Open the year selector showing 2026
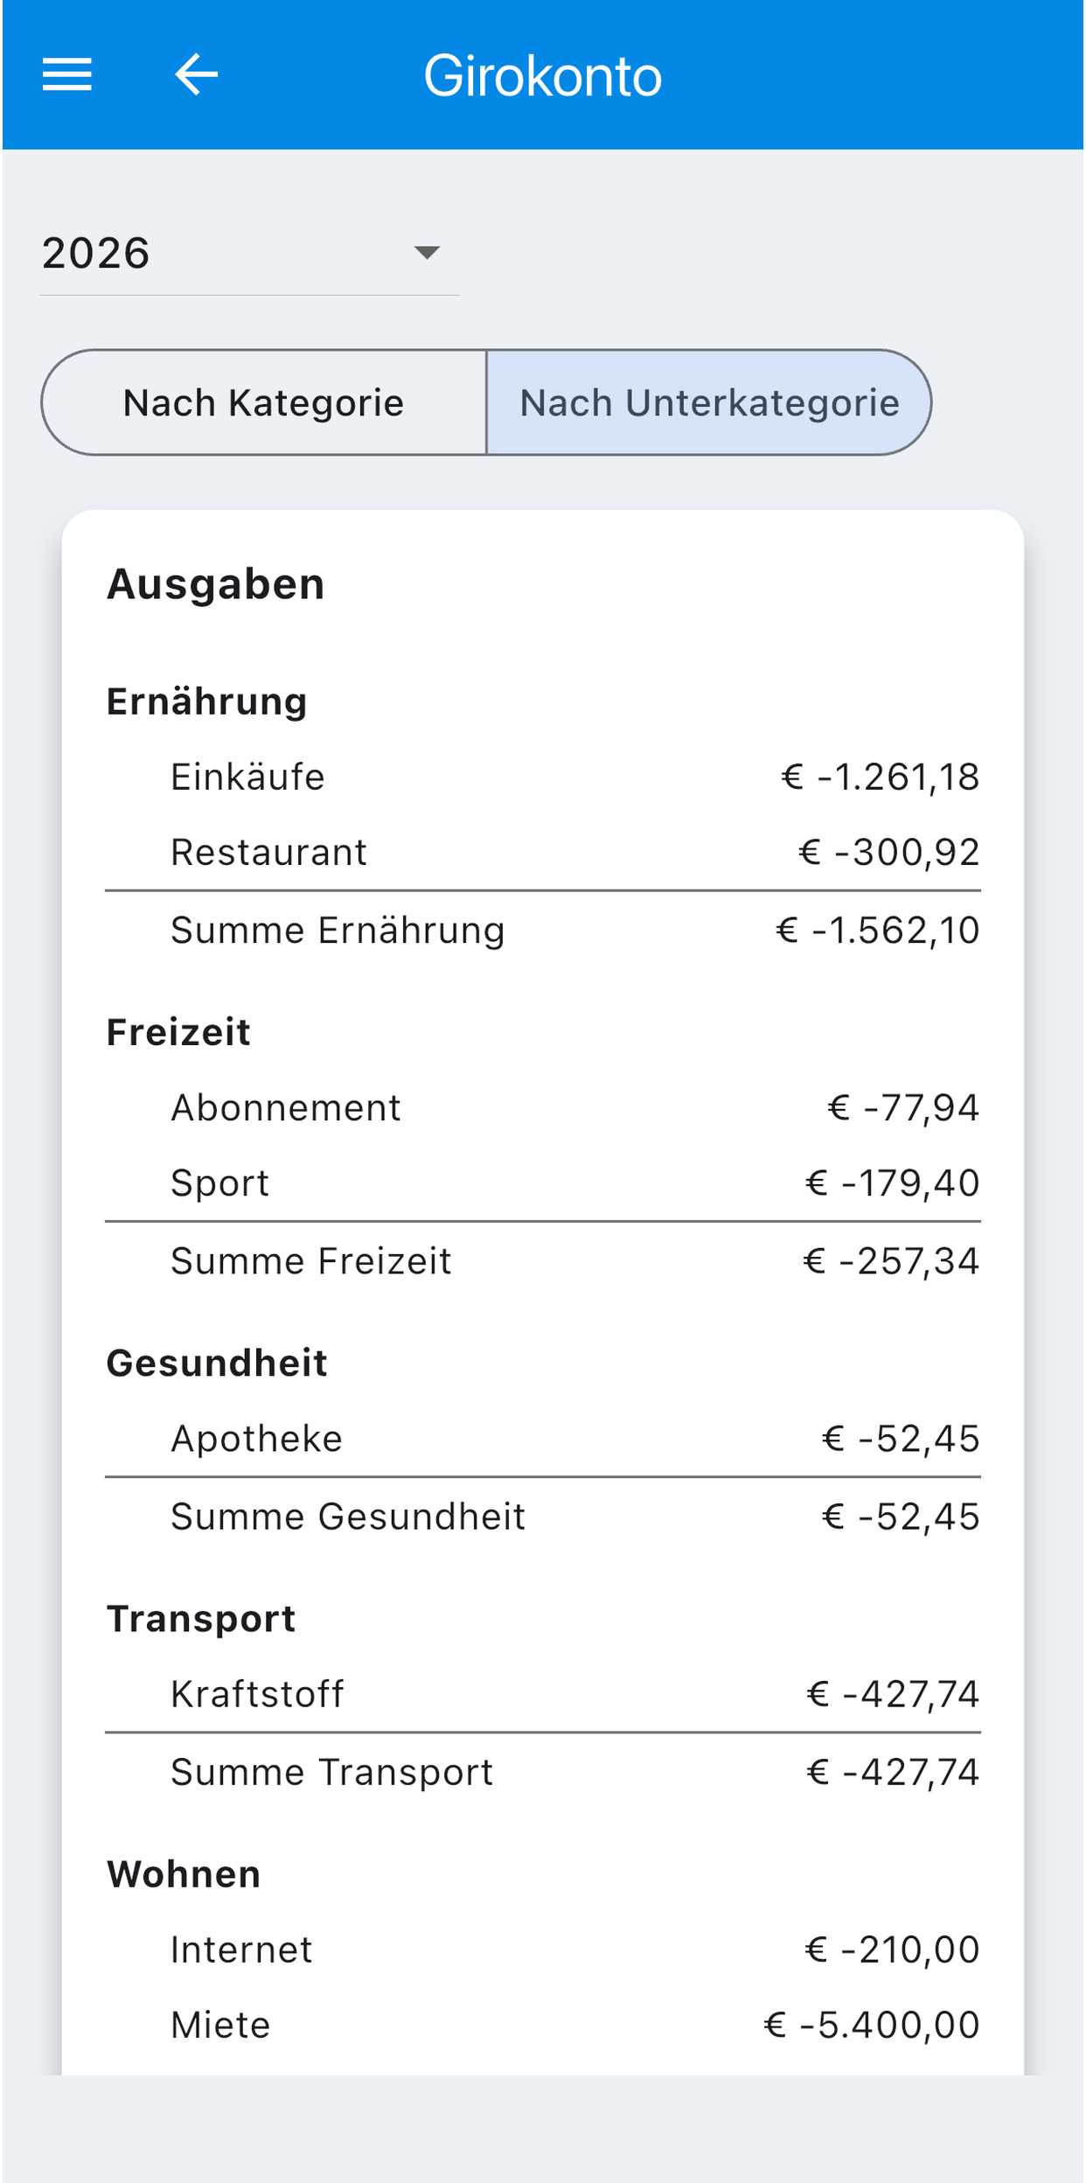 249,254
